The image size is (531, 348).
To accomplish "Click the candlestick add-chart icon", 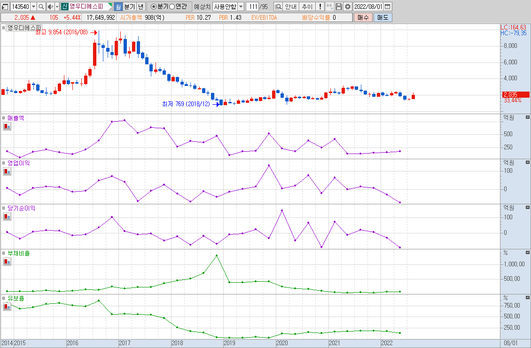I will (x=329, y=7).
